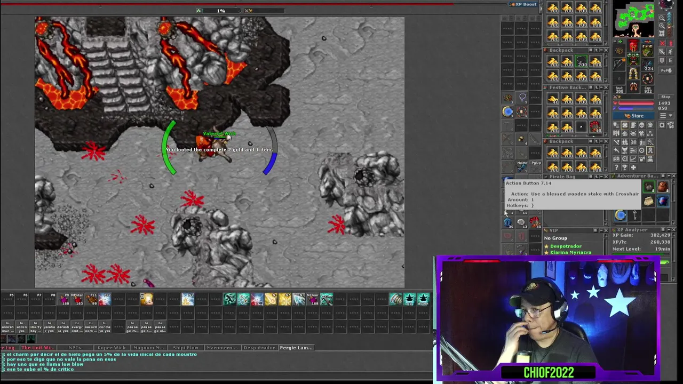Click the boots equipment slot
The image size is (683, 384).
pos(633,86)
